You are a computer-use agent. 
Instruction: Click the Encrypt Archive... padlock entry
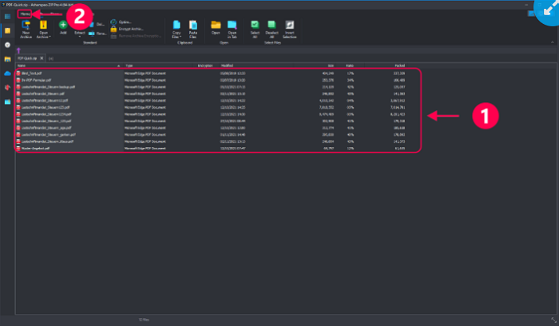coord(127,29)
